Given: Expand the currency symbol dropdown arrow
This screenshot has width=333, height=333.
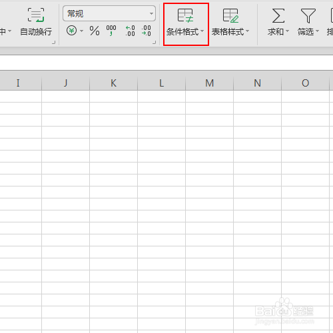Looking at the screenshot, I should point(81,31).
